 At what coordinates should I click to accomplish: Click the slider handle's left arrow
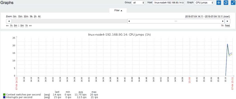[x=129, y=21]
